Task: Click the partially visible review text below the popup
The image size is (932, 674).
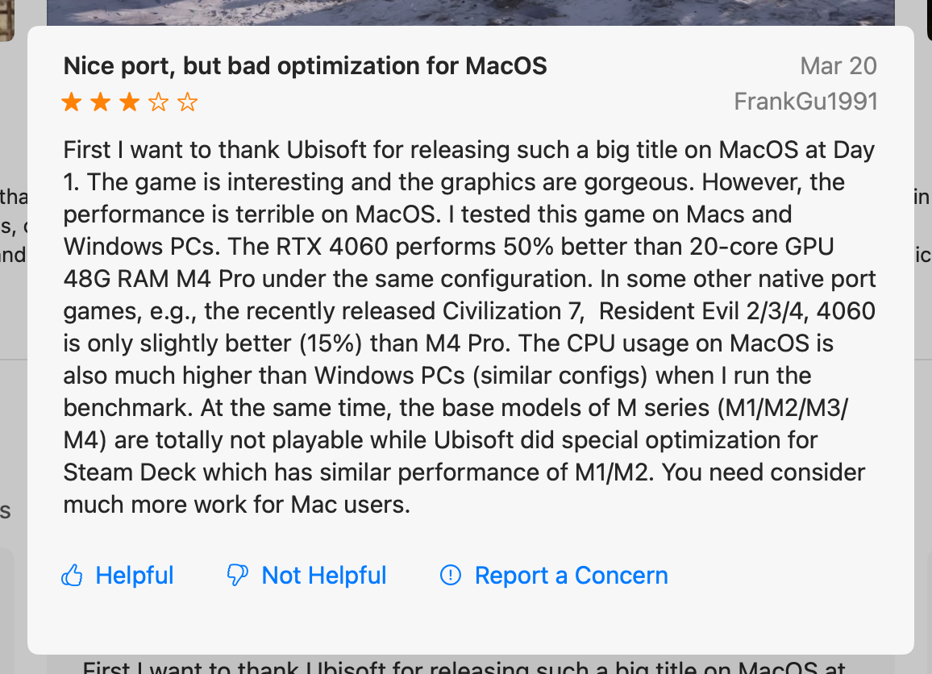Action: tap(466, 666)
